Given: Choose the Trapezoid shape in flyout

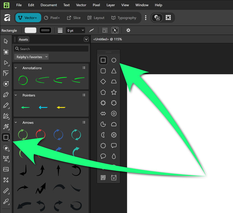Looking at the screenshot, I should 114,82.
